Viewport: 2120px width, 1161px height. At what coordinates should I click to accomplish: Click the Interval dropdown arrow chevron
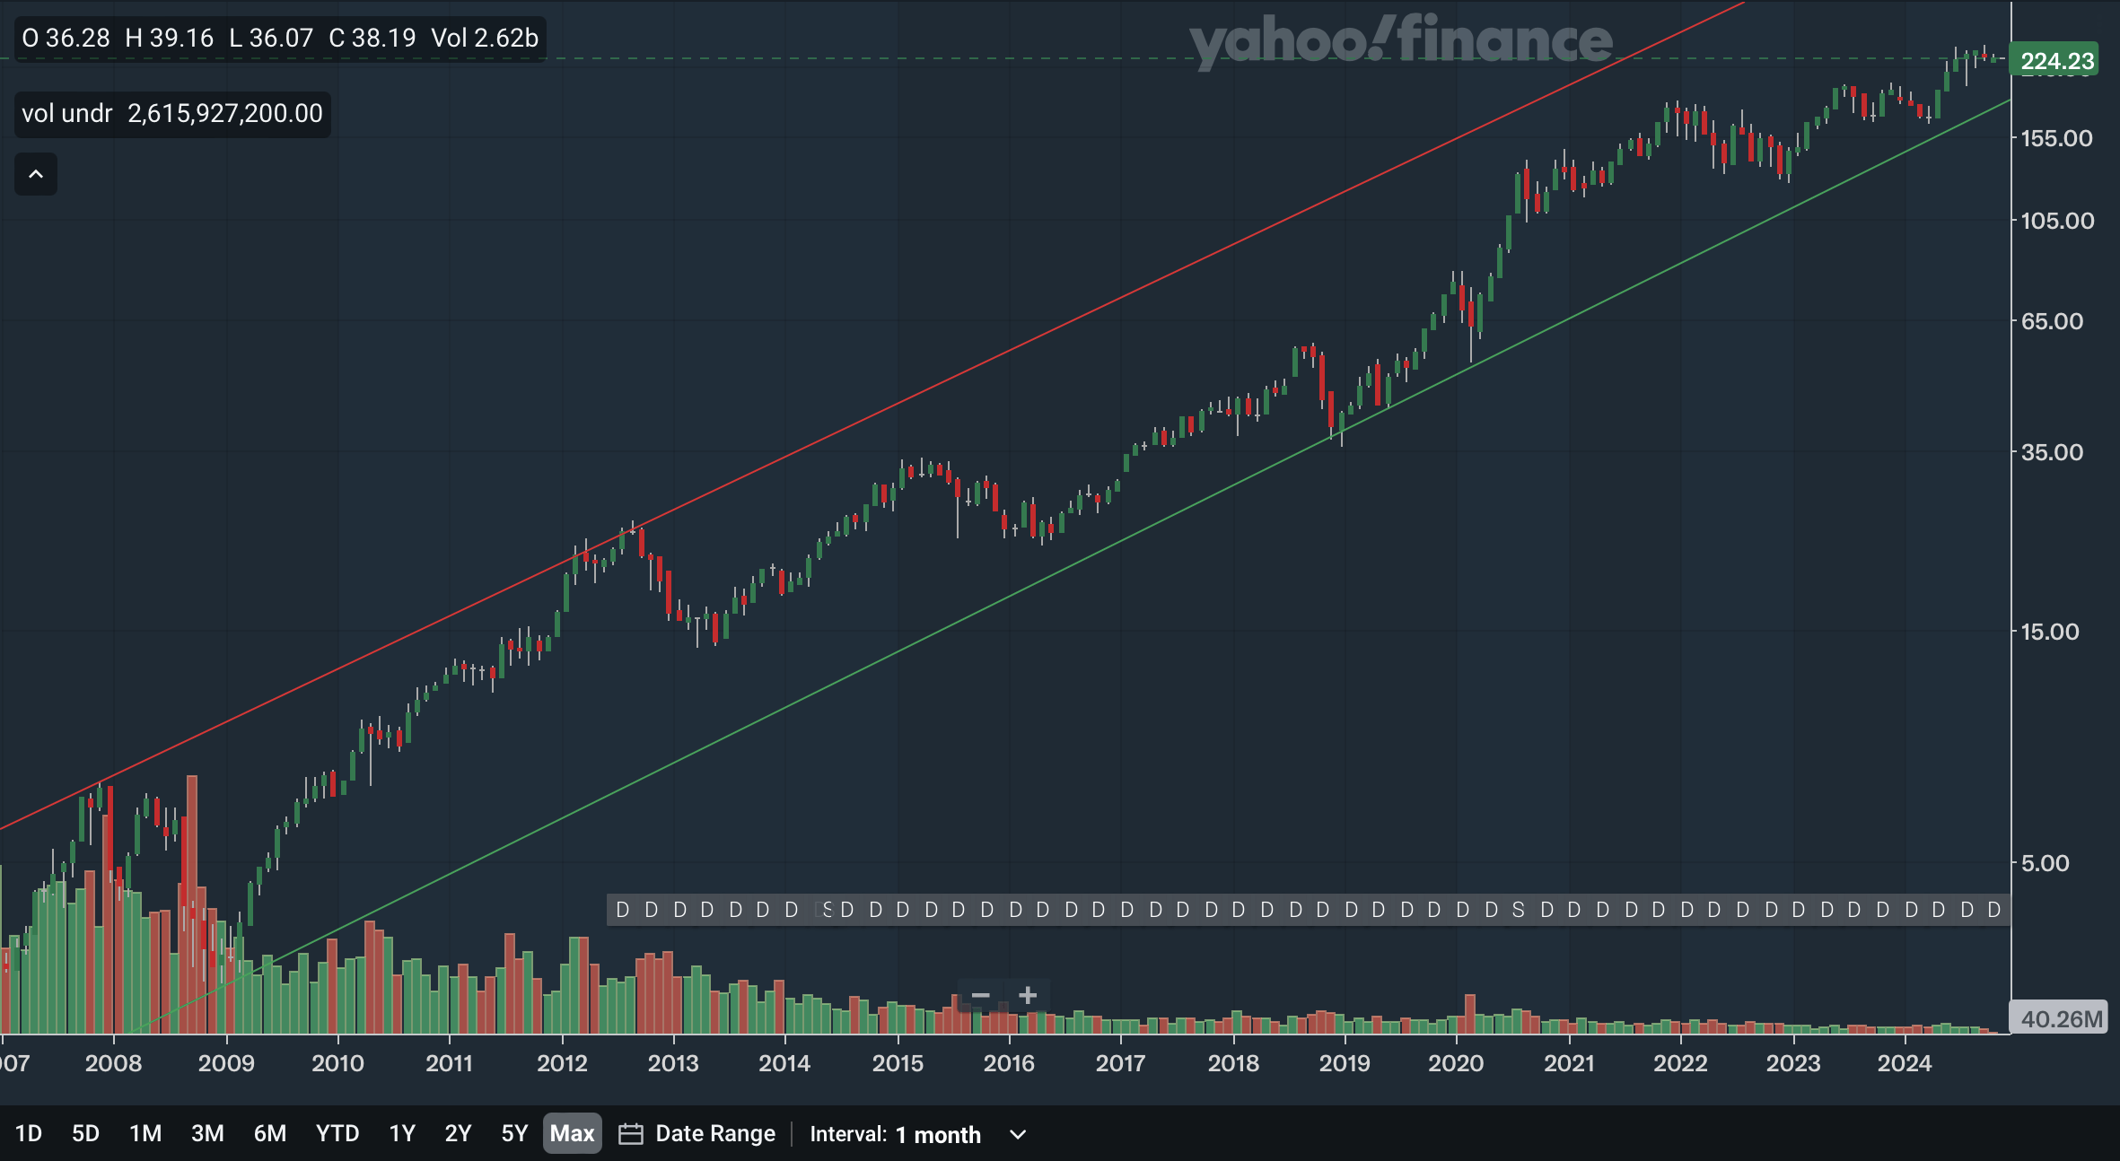[x=1018, y=1134]
